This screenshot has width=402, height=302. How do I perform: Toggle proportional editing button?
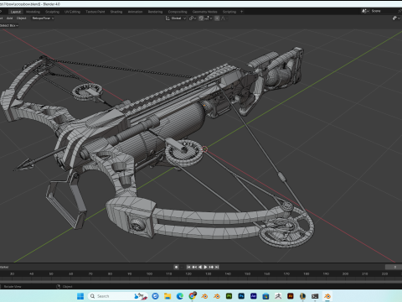[217, 18]
